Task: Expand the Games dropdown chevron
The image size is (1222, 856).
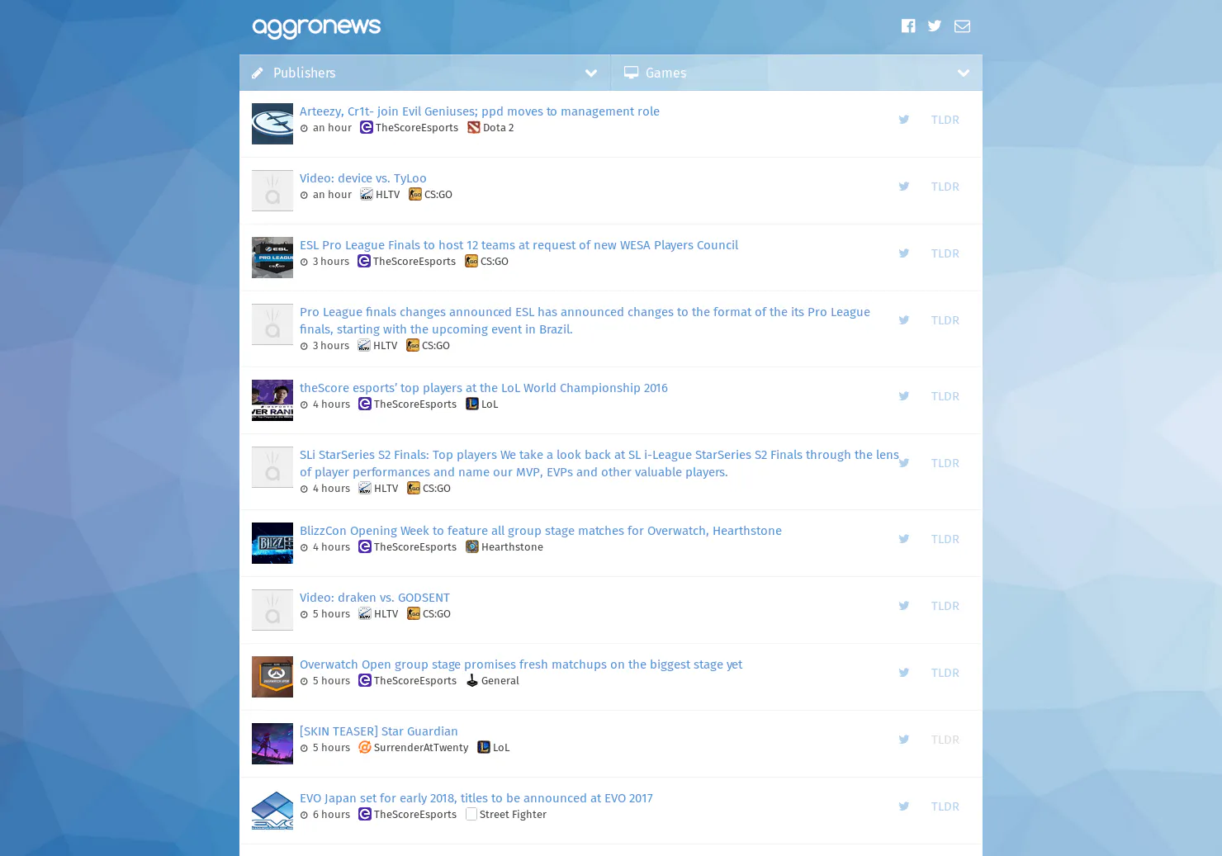Action: [964, 73]
